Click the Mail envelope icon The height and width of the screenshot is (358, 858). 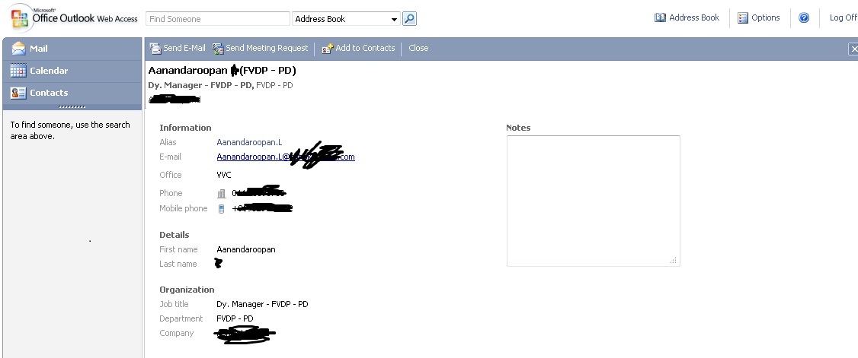point(18,49)
